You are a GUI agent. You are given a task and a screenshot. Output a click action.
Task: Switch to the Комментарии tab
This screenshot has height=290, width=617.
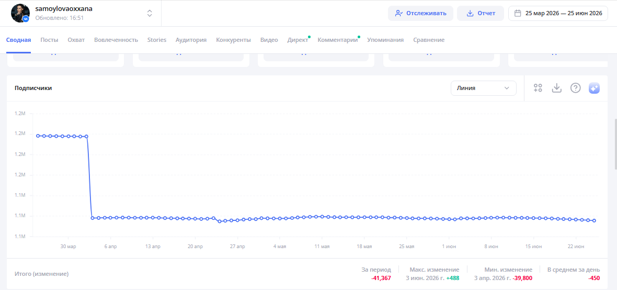[338, 40]
